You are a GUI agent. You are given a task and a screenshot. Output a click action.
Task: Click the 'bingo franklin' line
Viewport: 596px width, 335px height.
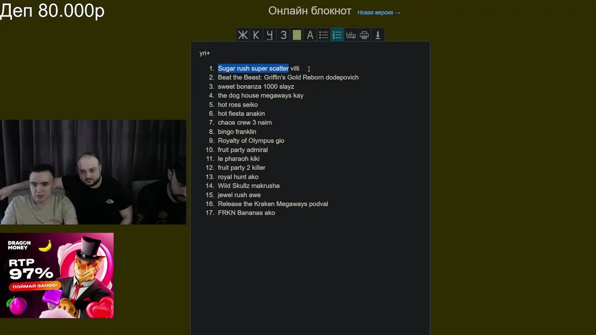(237, 132)
